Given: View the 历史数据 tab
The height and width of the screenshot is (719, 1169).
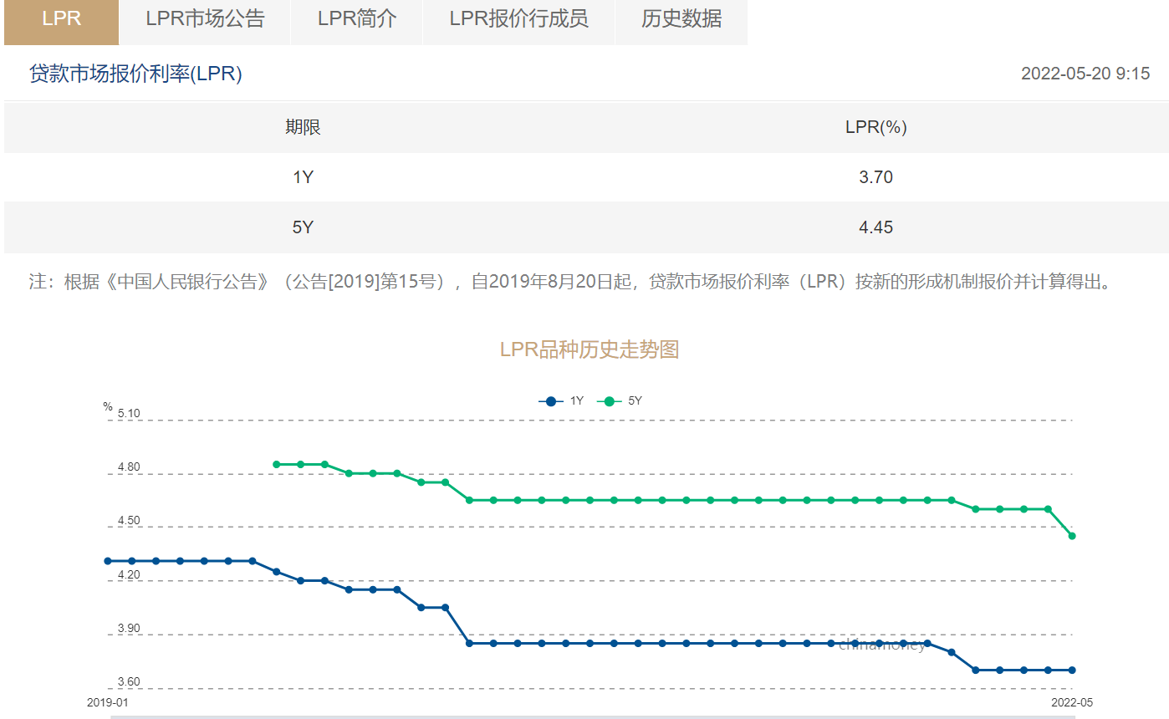Looking at the screenshot, I should [x=681, y=21].
